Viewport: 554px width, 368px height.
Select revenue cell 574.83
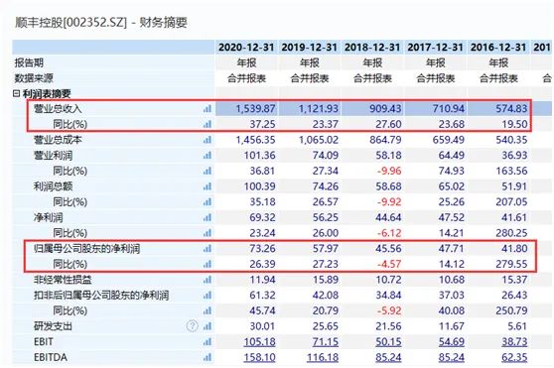point(511,109)
